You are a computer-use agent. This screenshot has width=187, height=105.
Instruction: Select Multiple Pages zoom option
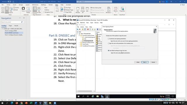69,10
